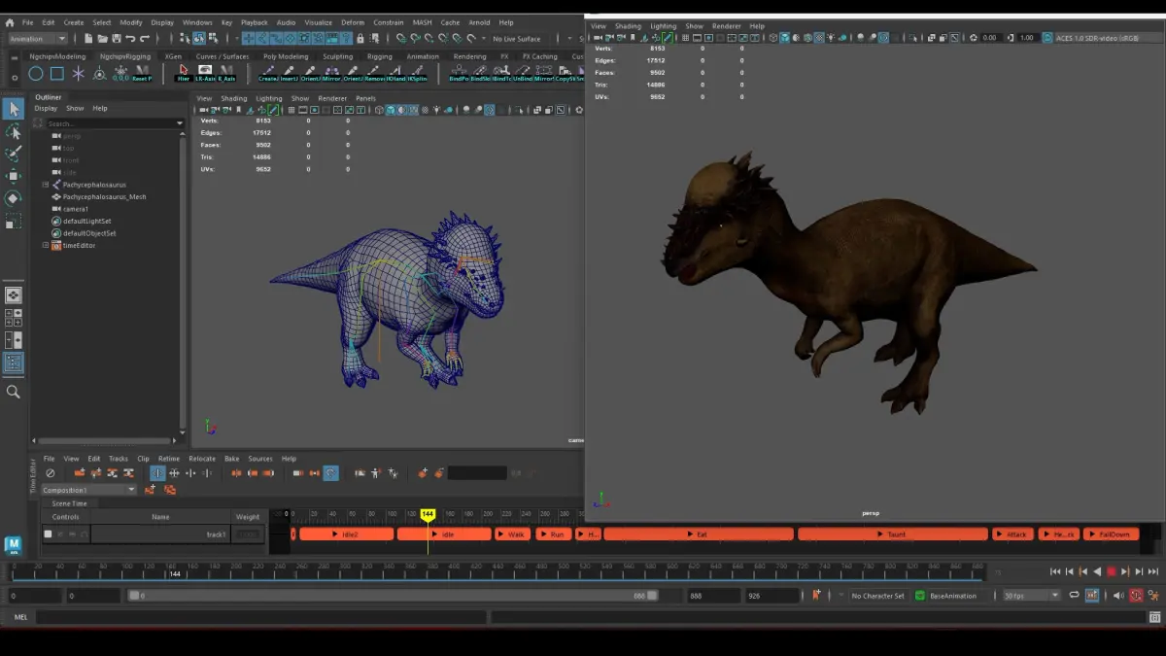Open the Animation menu set dropdown

tap(38, 39)
